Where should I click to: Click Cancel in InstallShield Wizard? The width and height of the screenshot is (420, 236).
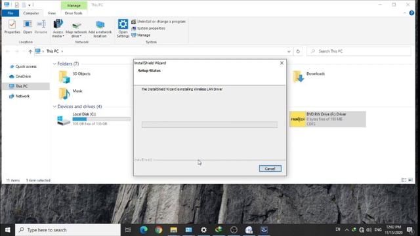(270, 168)
